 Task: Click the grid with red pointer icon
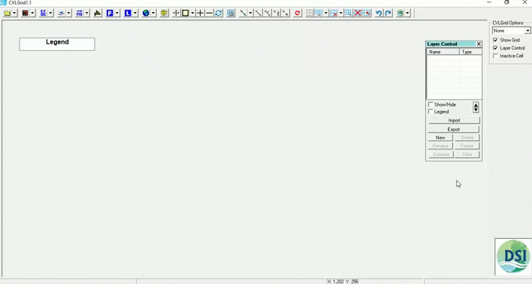click(x=367, y=14)
